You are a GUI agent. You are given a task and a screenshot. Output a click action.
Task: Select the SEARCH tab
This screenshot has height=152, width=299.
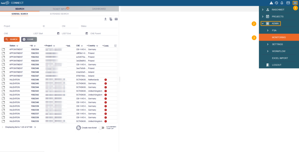click(20, 9)
